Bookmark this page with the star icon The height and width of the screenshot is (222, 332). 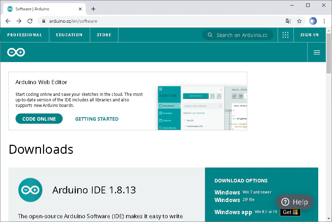[299, 21]
